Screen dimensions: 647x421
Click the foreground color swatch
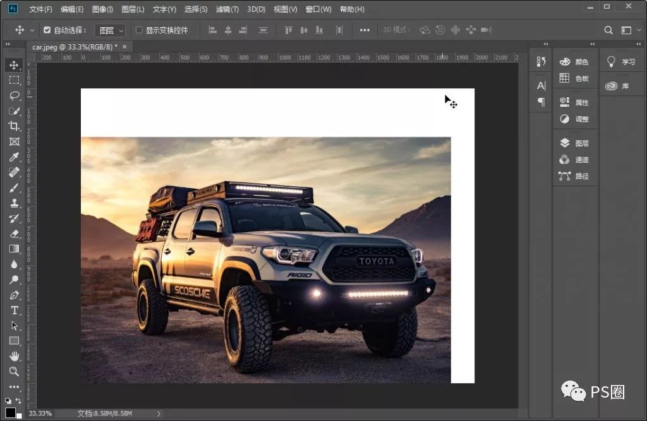(x=10, y=412)
